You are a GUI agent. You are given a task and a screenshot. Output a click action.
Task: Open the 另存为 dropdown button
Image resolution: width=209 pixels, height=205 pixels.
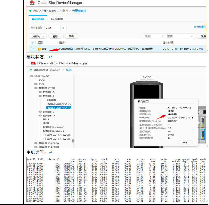coord(38,36)
